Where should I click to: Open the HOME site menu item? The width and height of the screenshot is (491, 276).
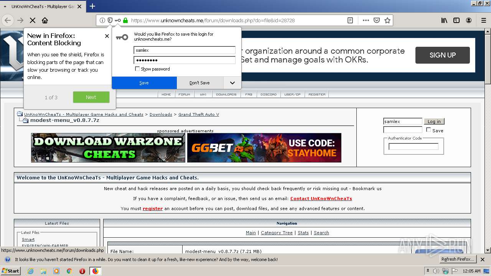pyautogui.click(x=166, y=94)
